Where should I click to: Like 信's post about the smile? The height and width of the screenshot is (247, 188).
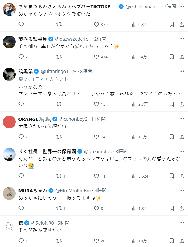[x=96, y=241]
